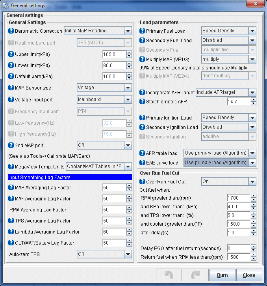Open help for CLT/MAT/Battery Lag Factor
The image size is (267, 286).
(x=11, y=243)
